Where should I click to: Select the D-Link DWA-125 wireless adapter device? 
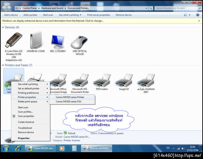point(14,46)
